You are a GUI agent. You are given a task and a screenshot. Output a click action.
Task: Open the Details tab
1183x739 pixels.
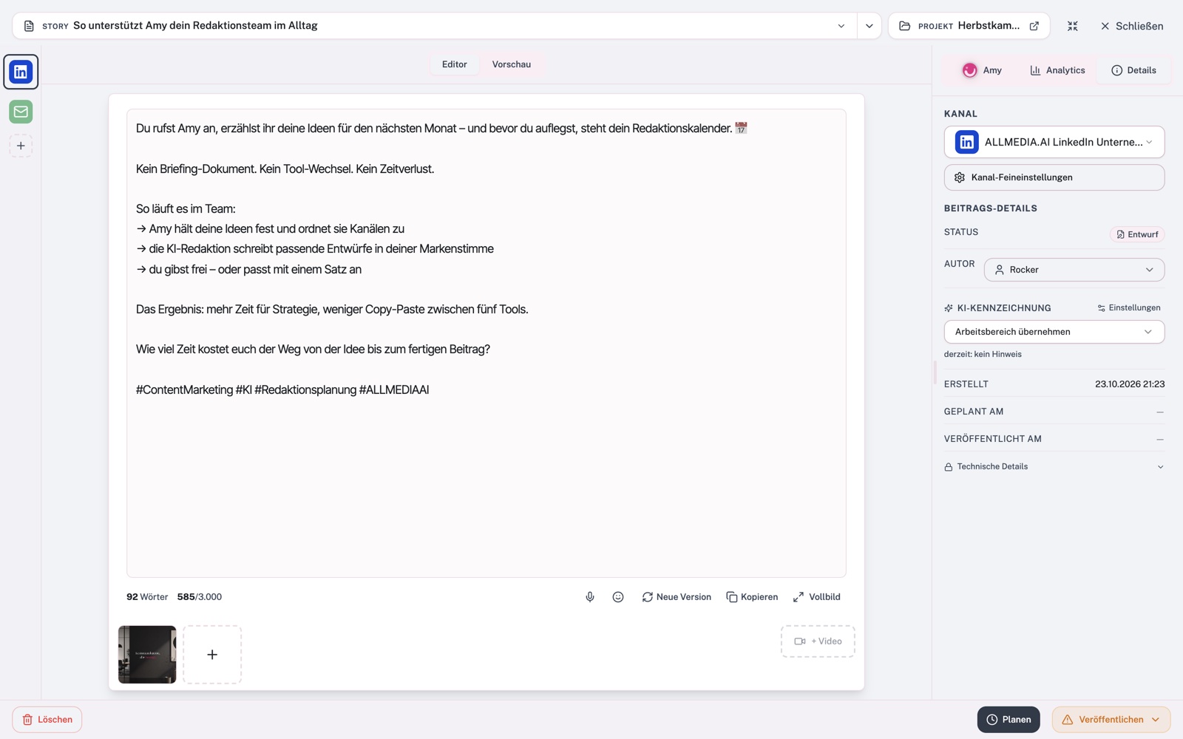pos(1133,70)
